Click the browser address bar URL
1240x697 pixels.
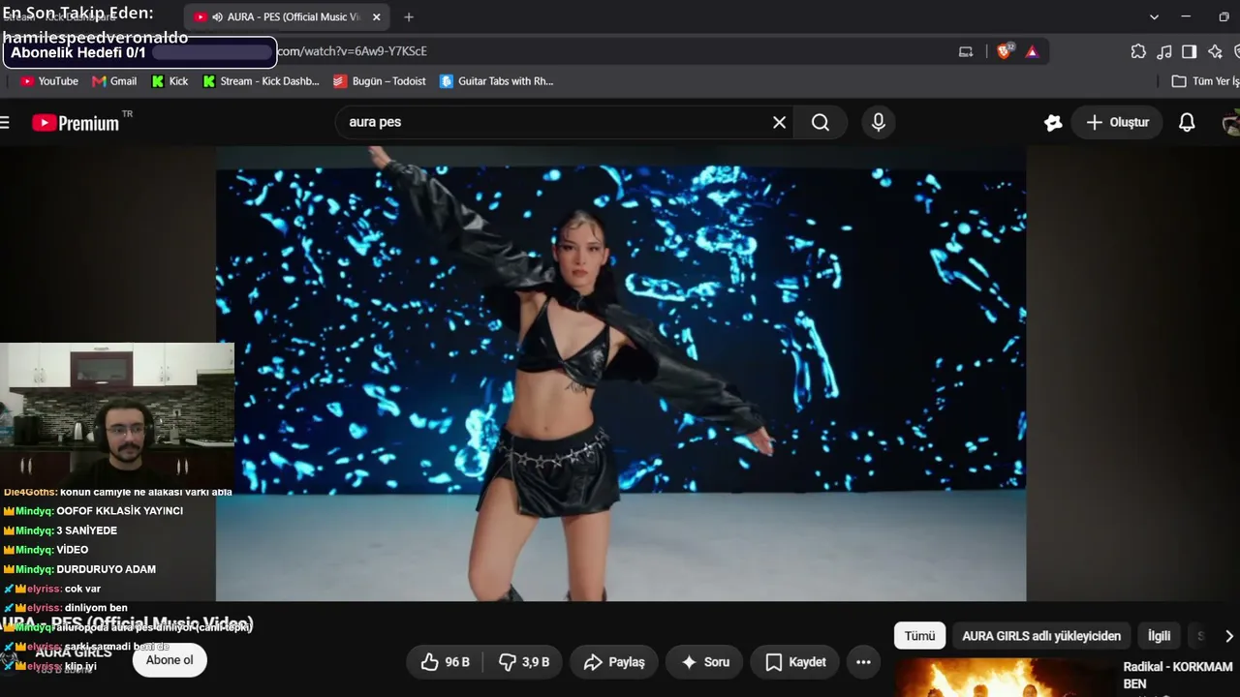[x=351, y=51]
